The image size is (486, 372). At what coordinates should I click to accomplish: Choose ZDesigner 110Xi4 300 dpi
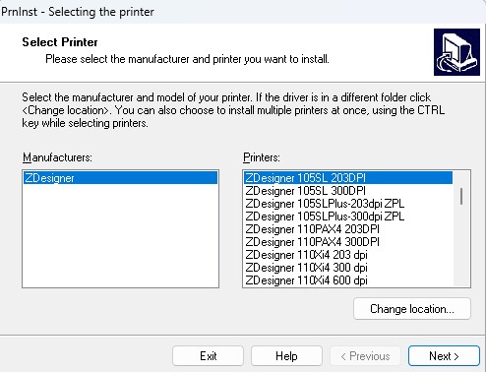(x=348, y=268)
